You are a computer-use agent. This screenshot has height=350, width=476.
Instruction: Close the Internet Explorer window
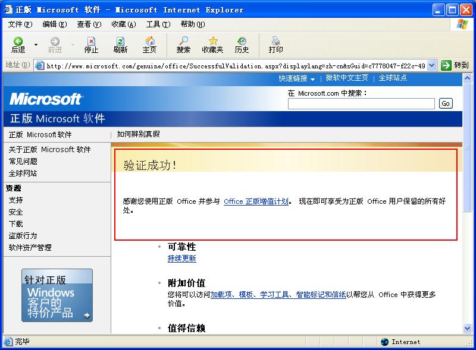[466, 10]
